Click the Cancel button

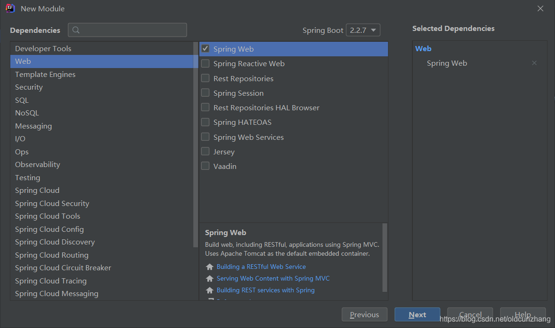tap(470, 314)
